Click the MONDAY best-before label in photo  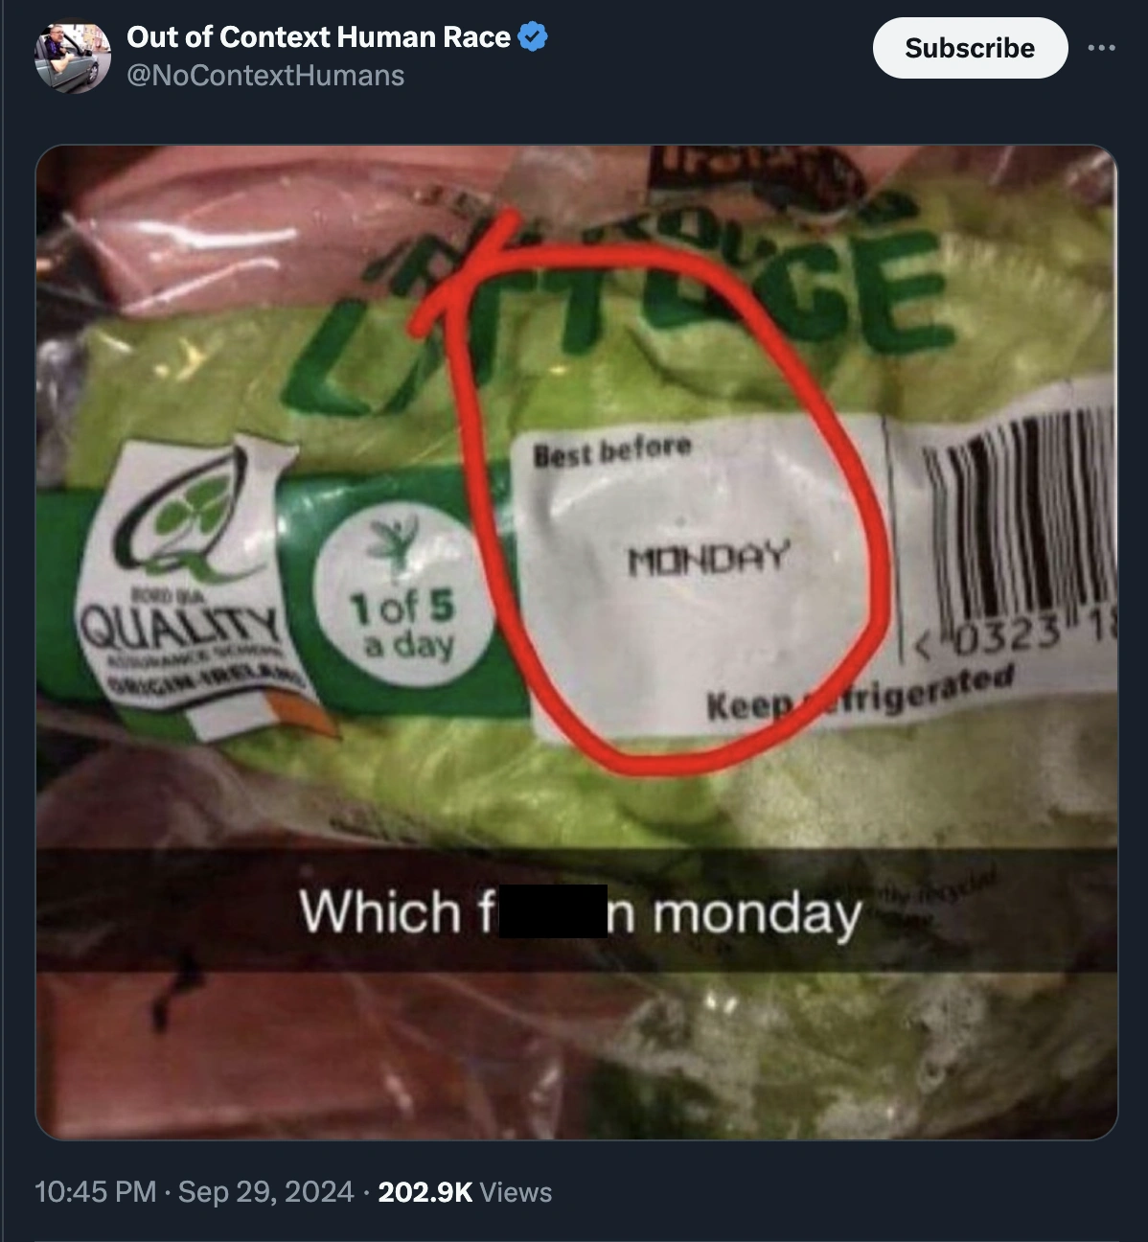click(x=708, y=558)
